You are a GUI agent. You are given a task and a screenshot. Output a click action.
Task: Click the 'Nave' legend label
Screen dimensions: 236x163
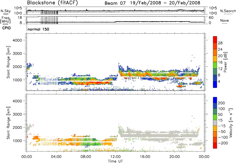coord(224,20)
